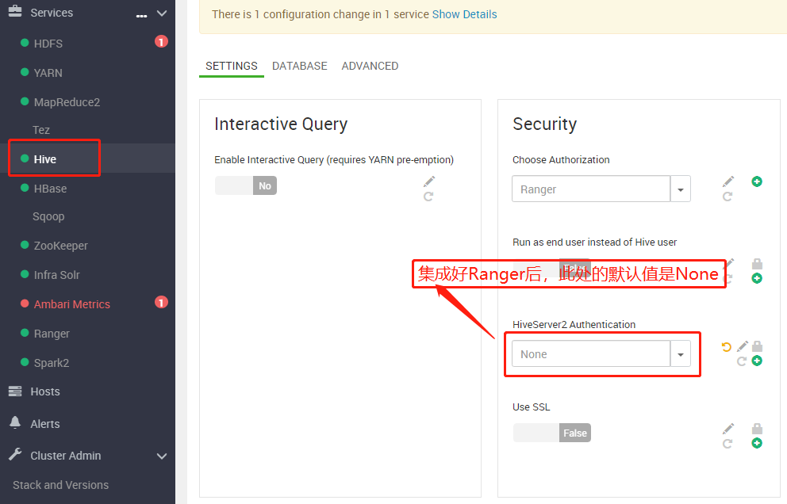
Task: Add override for HiveServer2 Authentication
Action: (x=757, y=361)
